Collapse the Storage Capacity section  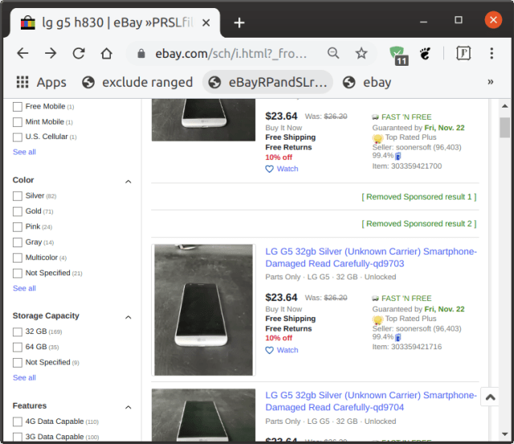click(128, 317)
